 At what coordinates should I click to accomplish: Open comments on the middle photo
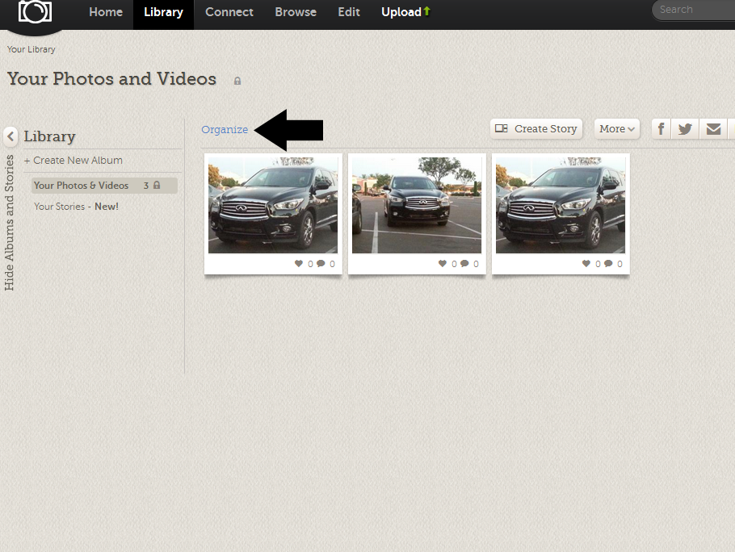tap(464, 264)
